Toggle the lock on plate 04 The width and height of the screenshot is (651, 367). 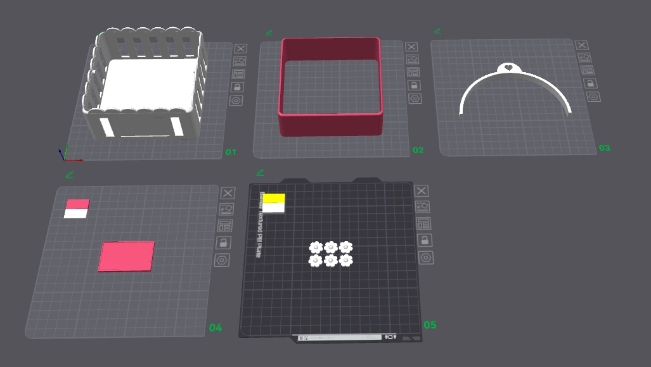223,243
